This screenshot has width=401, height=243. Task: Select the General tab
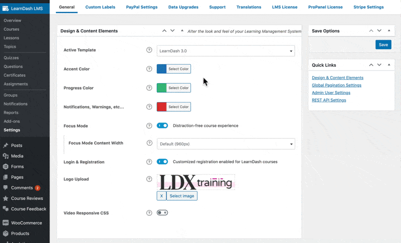tap(67, 7)
